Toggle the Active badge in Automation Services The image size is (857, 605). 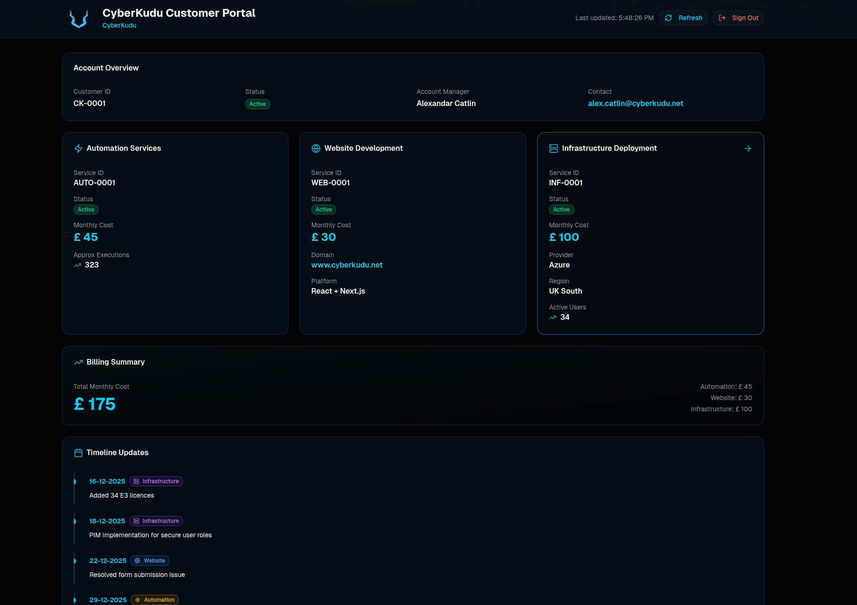(86, 210)
